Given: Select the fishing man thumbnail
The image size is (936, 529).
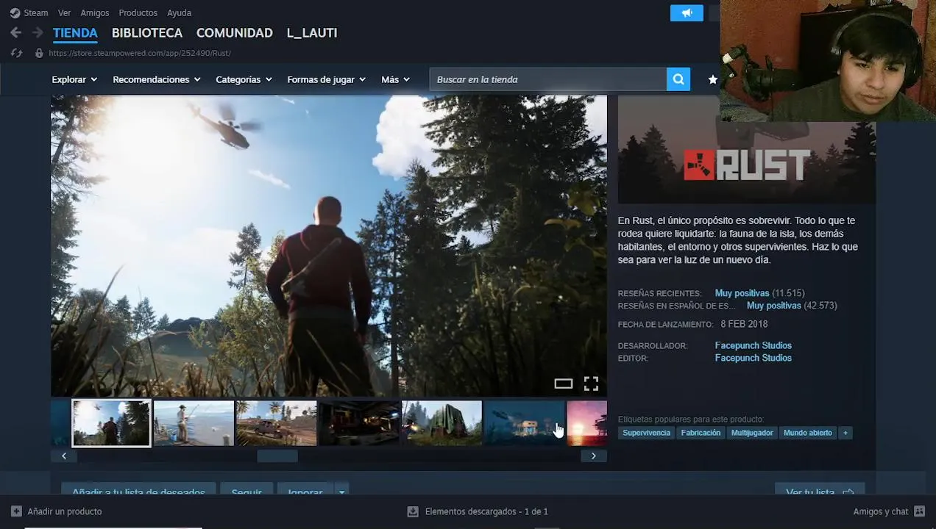Looking at the screenshot, I should tap(194, 423).
